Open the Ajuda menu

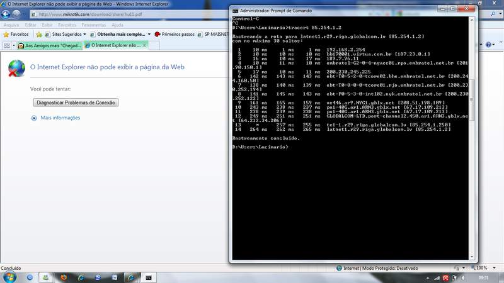pos(117,25)
